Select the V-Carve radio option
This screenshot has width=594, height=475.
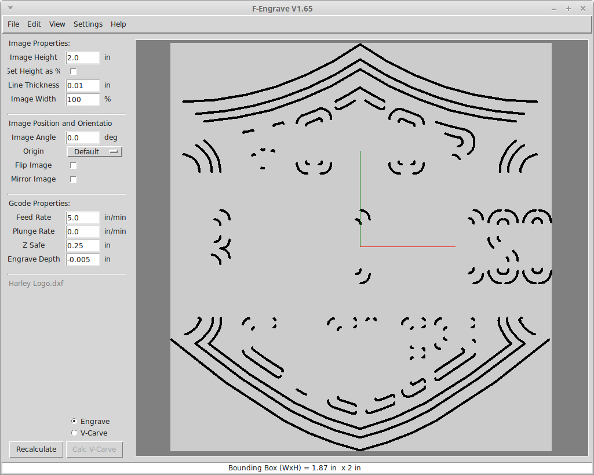pos(74,433)
